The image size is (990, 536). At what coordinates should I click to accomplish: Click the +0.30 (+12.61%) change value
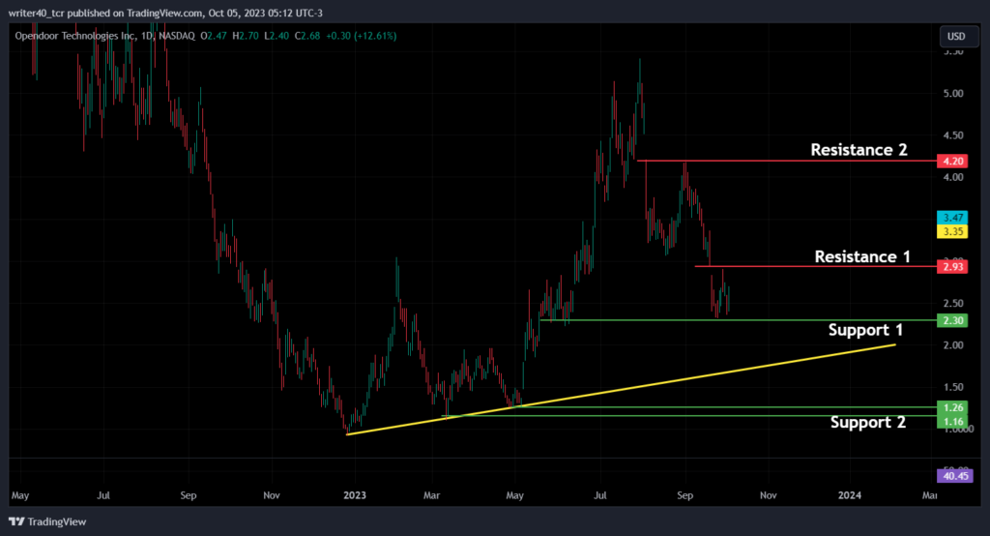click(x=362, y=36)
